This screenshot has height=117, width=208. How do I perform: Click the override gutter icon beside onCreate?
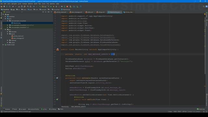click(x=57, y=78)
